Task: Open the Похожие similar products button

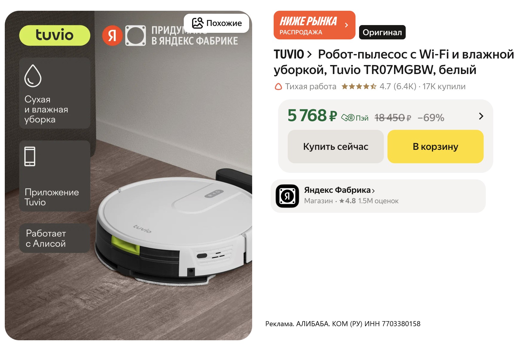Action: [x=217, y=23]
